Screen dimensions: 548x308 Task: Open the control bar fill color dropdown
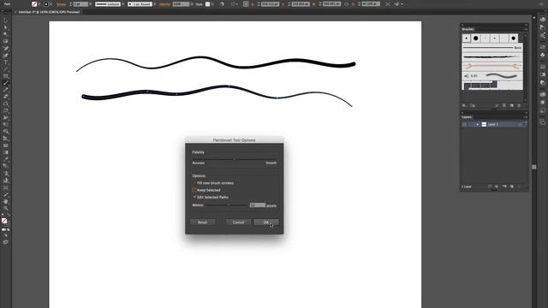pos(39,4)
